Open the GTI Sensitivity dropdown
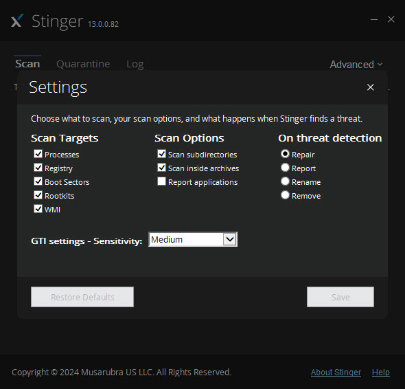405x389 pixels. (193, 239)
